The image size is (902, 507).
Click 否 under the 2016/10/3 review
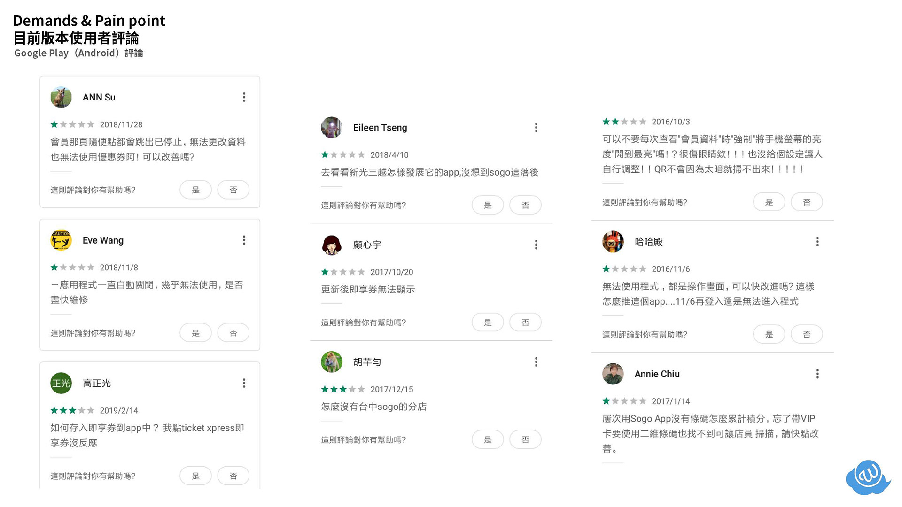pyautogui.click(x=807, y=202)
